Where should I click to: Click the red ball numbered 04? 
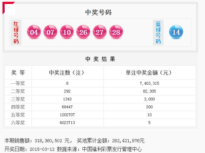click(34, 32)
